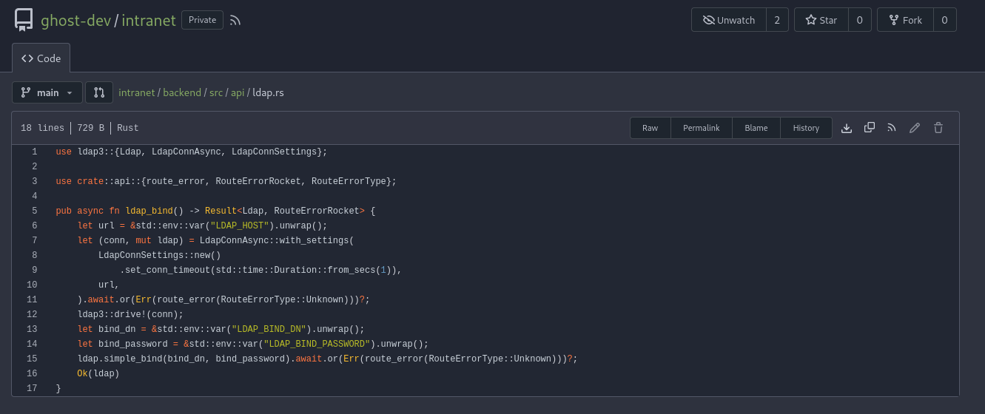Screen dimensions: 985x414
Task: Select line number 9
Action: [34, 270]
